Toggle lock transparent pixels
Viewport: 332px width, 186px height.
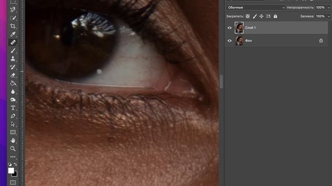[x=247, y=16]
